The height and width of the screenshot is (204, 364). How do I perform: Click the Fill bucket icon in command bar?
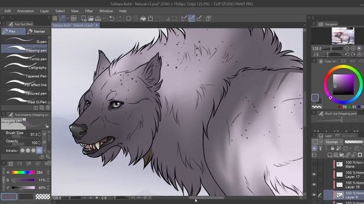point(143,19)
